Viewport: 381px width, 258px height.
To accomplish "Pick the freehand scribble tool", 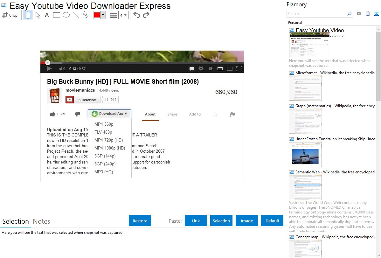I will 85,15.
